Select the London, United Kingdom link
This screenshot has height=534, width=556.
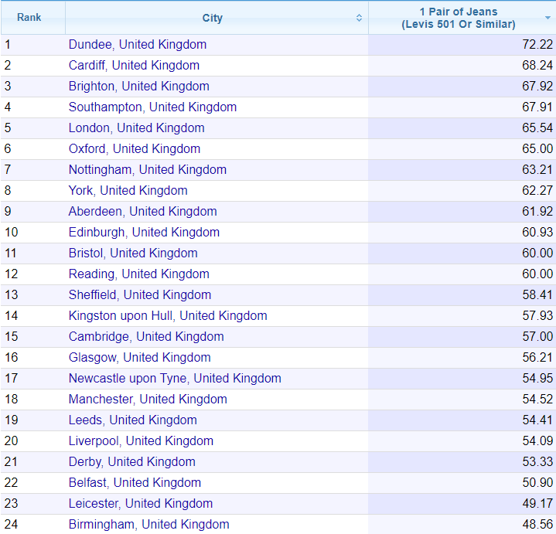(137, 128)
